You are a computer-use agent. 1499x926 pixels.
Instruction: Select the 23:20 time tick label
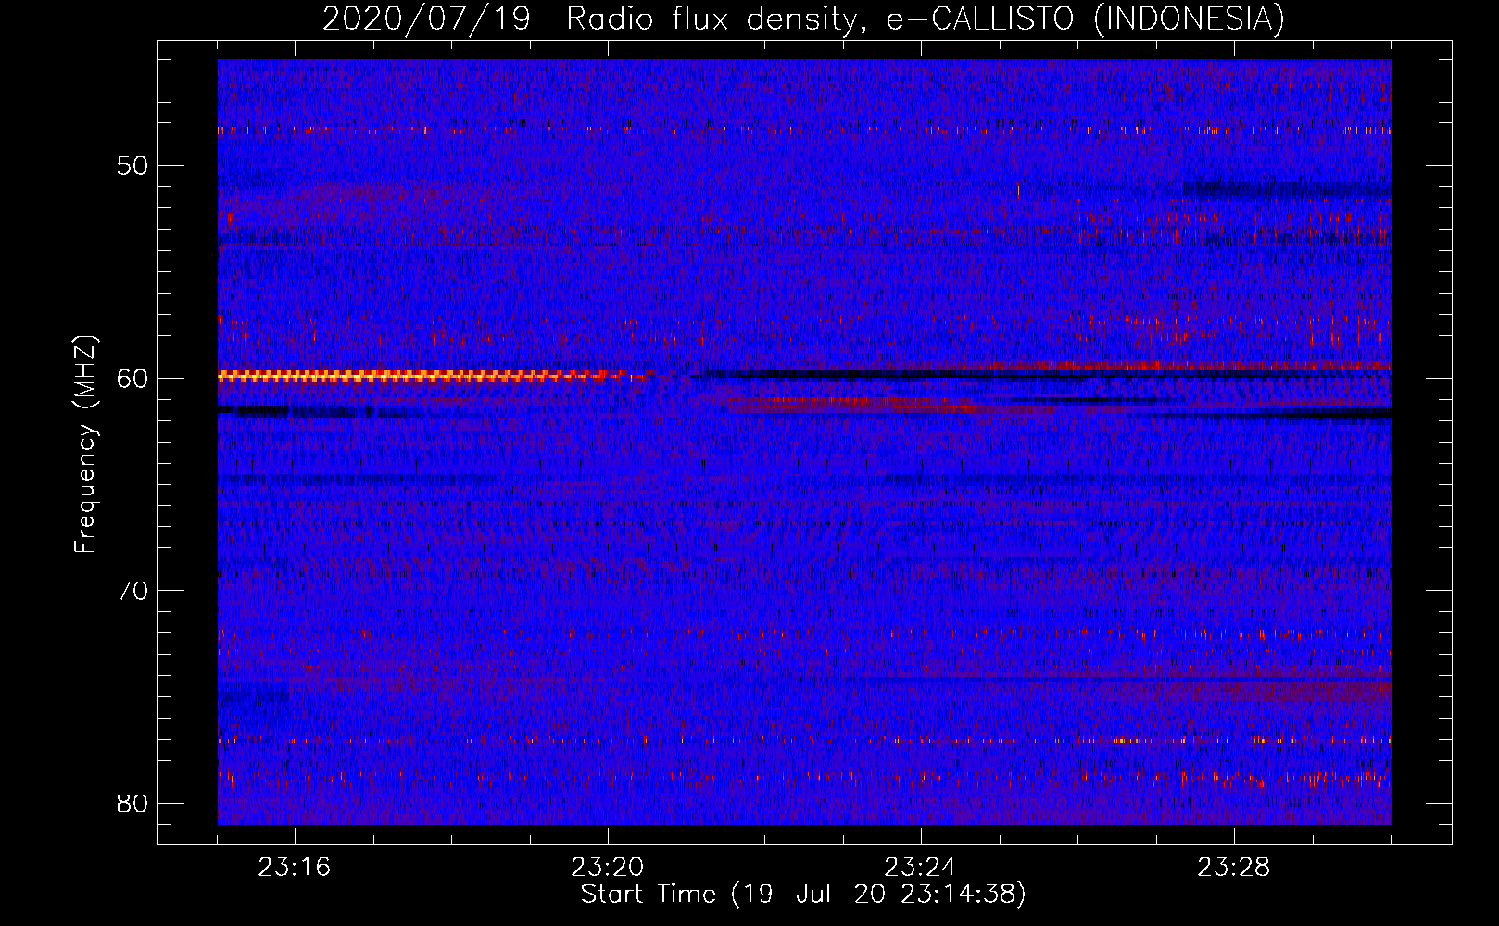pyautogui.click(x=608, y=868)
